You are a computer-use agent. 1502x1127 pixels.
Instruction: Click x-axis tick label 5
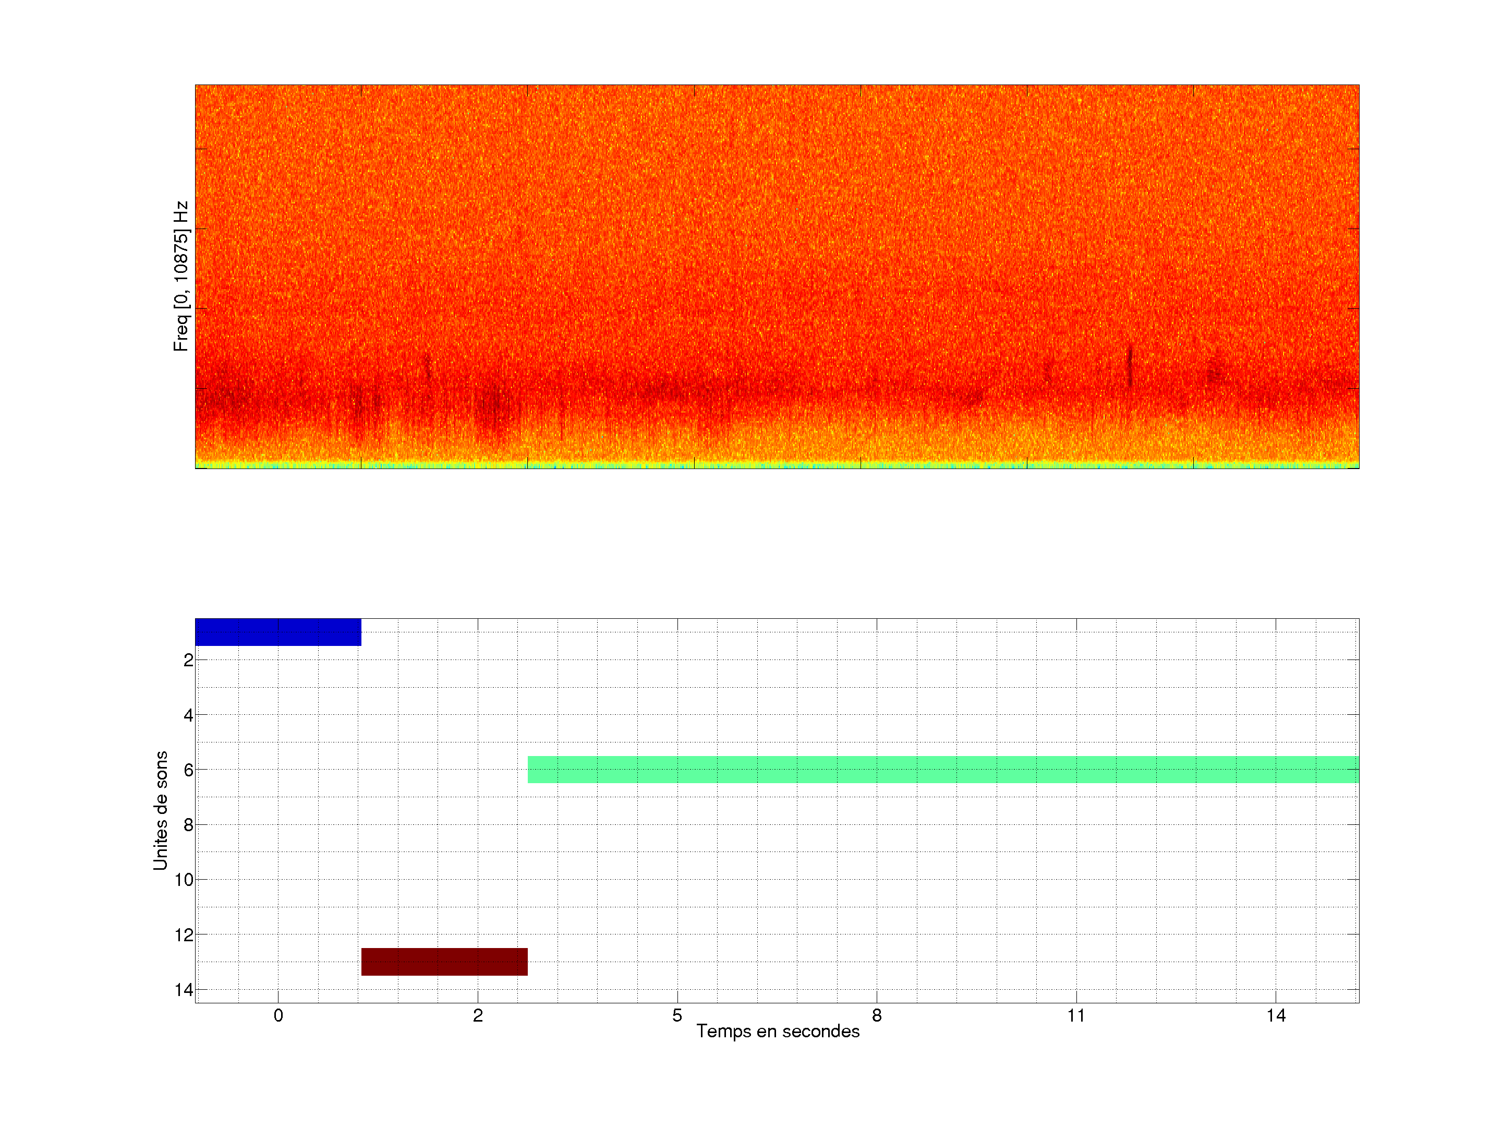point(677,1015)
